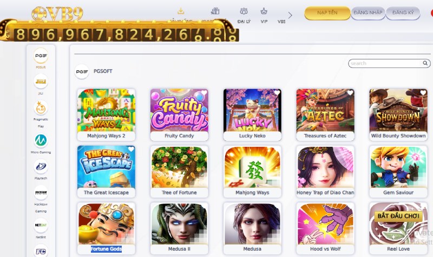The height and width of the screenshot is (257, 433).
Task: Click the VB9 site logo
Action: 57,13
